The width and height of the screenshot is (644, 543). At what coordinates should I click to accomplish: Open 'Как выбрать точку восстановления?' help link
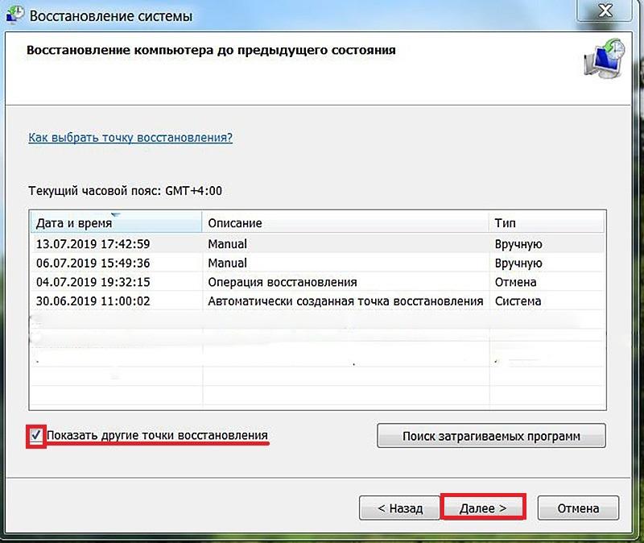click(x=130, y=137)
